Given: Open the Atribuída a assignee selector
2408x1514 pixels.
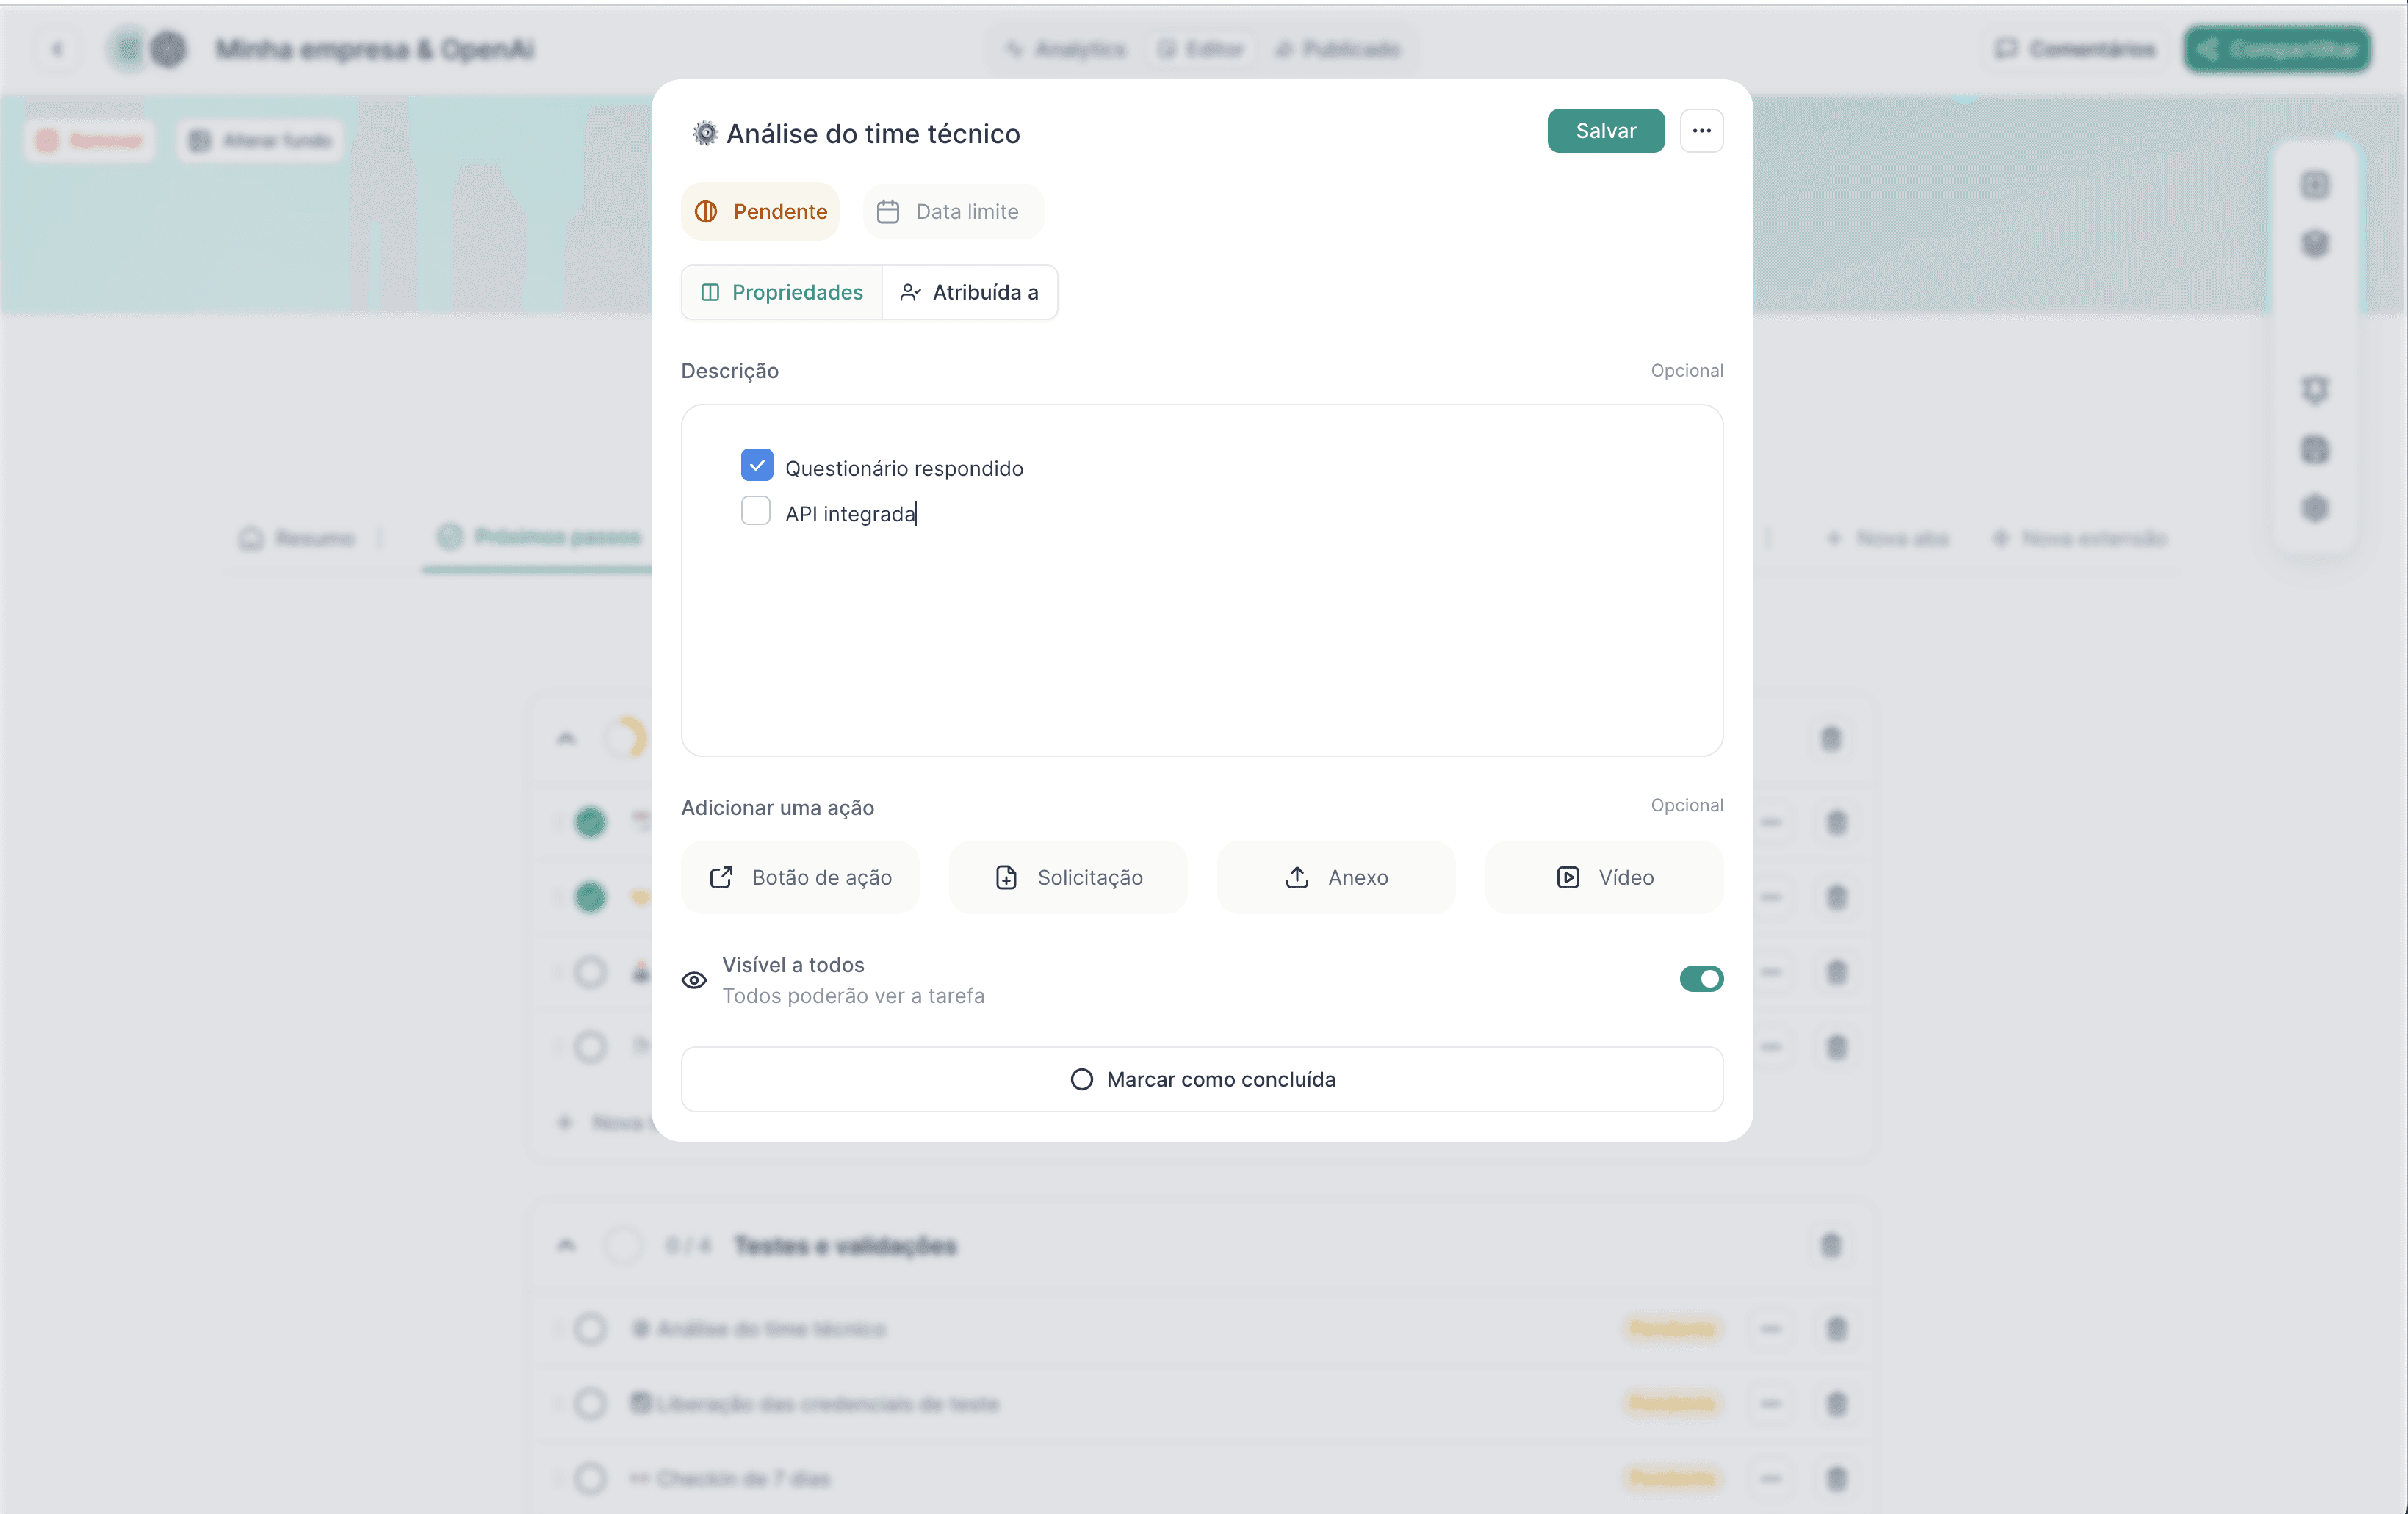Looking at the screenshot, I should [x=969, y=293].
